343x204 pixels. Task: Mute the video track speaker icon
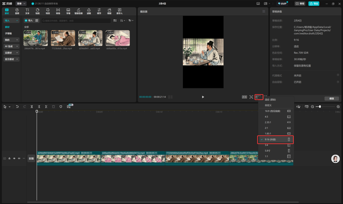pos(19,158)
